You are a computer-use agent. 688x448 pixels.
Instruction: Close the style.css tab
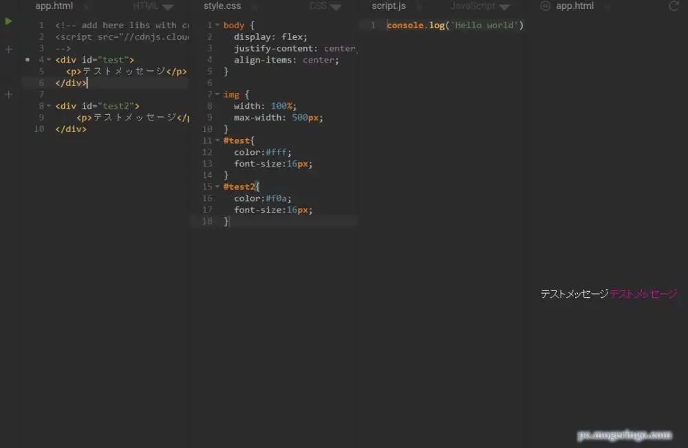254,7
